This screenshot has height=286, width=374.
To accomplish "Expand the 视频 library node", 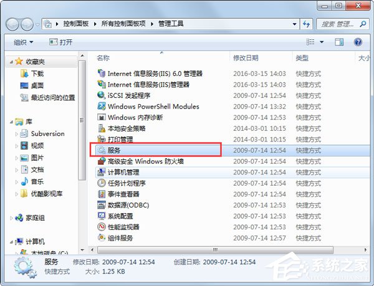I will [x=16, y=146].
